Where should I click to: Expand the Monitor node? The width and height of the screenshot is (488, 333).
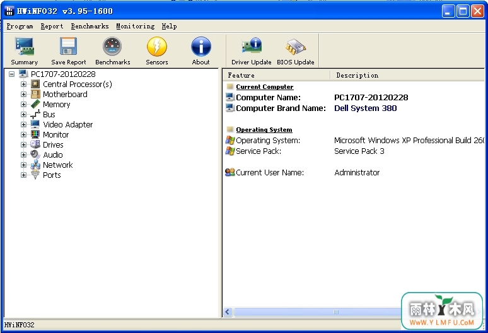click(x=23, y=134)
